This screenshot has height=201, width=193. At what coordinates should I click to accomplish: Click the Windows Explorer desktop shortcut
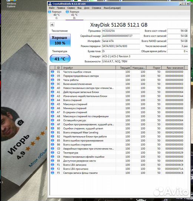click(x=11, y=4)
